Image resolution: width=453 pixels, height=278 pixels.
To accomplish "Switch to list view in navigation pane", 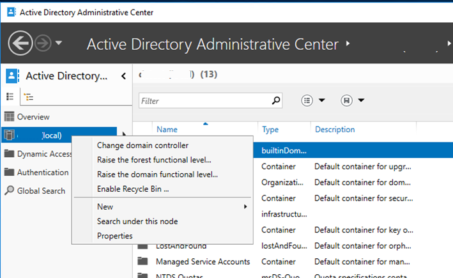I will point(10,97).
